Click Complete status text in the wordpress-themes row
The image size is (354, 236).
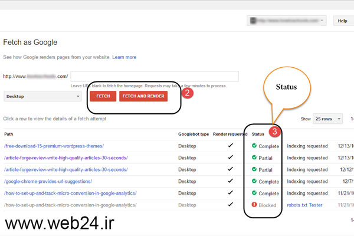point(268,146)
